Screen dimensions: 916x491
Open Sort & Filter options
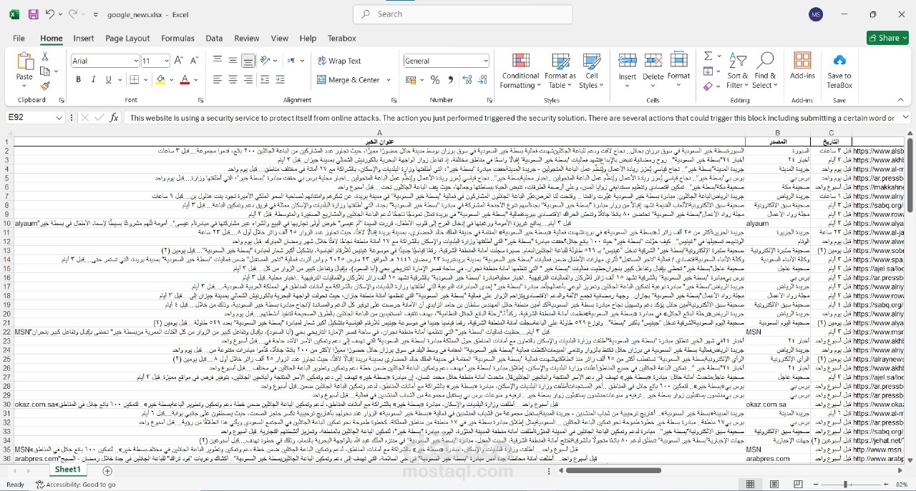738,71
